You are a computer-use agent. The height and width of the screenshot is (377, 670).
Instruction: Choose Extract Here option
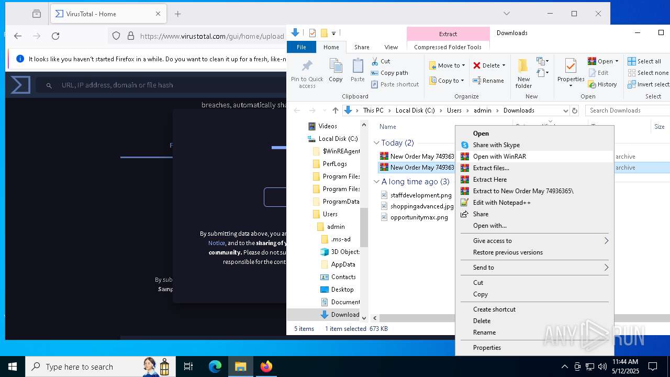pyautogui.click(x=534, y=180)
